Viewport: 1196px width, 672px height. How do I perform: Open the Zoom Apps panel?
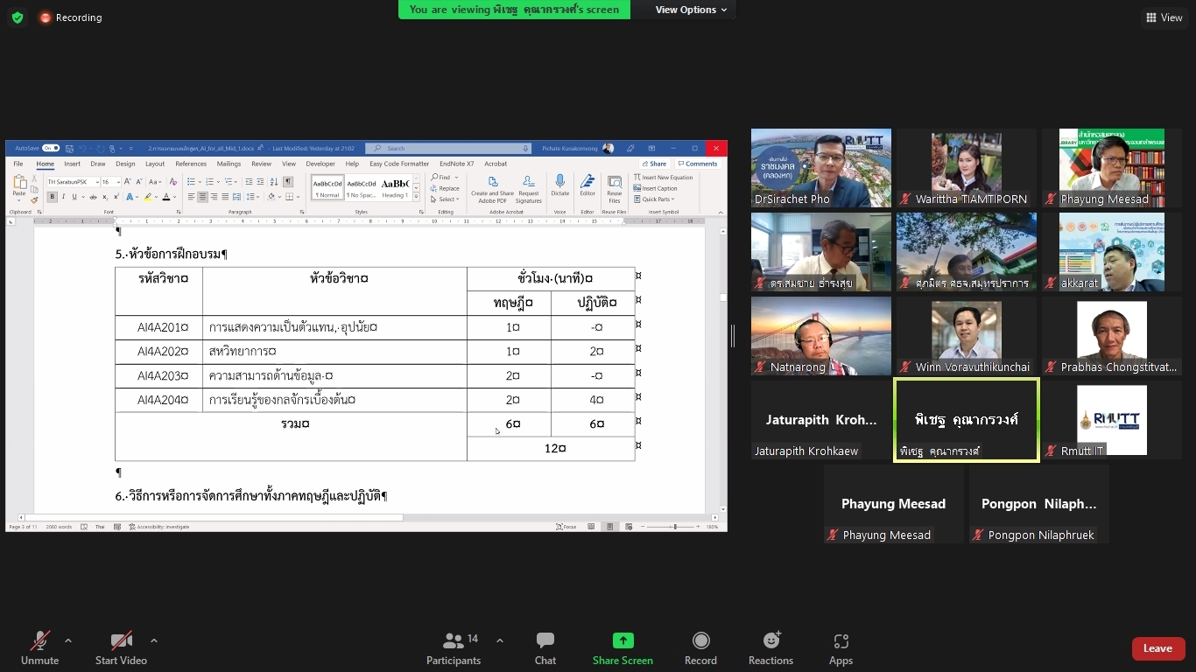tap(841, 648)
